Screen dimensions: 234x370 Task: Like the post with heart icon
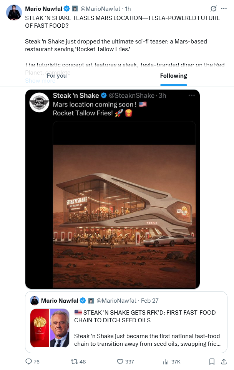click(x=120, y=362)
